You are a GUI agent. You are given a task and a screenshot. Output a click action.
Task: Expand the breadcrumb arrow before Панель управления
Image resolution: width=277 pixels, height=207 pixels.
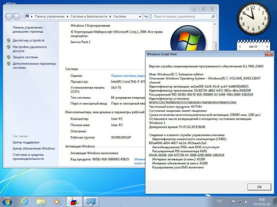32,17
